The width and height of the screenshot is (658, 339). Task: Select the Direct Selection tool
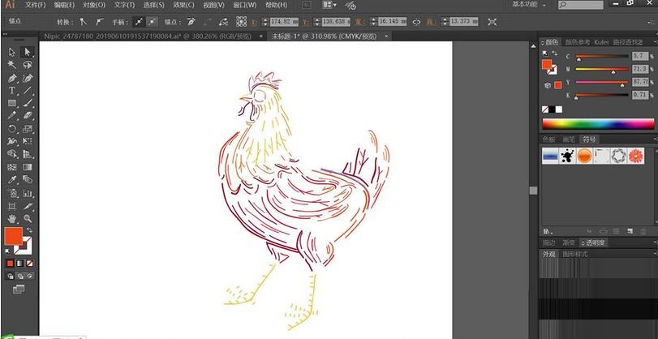click(x=28, y=52)
